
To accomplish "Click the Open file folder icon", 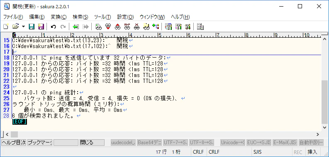I will click(x=15, y=27).
